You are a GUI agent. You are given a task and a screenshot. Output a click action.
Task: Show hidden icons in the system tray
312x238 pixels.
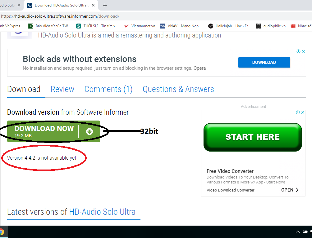297,232
